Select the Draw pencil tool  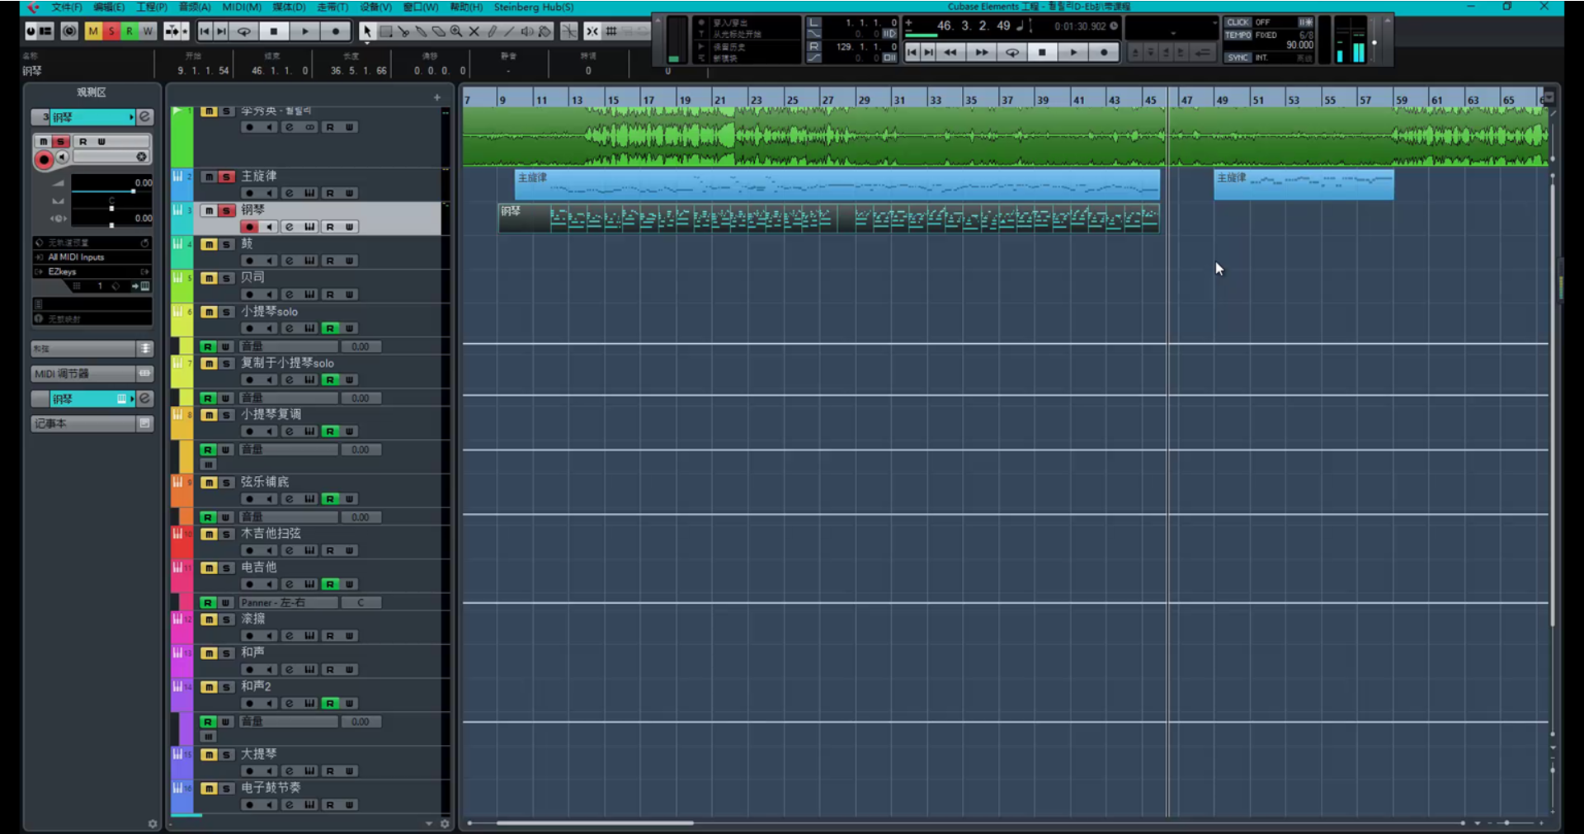click(x=492, y=31)
